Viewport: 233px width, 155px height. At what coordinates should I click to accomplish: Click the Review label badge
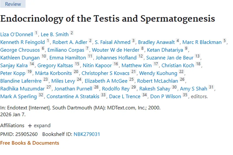click(x=13, y=4)
